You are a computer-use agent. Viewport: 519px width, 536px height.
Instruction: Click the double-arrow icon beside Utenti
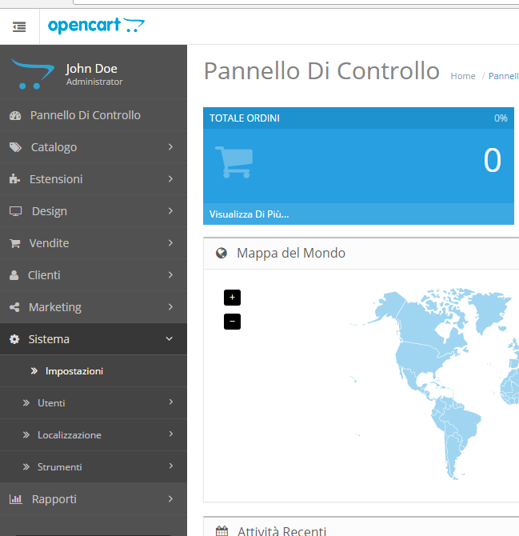[x=26, y=403]
